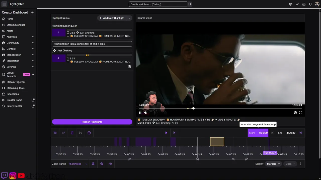Screen dimensions: 321x180
Task: Expand the Viewer Rewards section
Action: click(33, 74)
